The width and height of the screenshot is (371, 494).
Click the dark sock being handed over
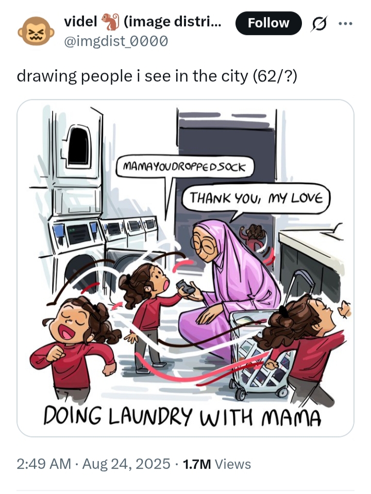[185, 287]
